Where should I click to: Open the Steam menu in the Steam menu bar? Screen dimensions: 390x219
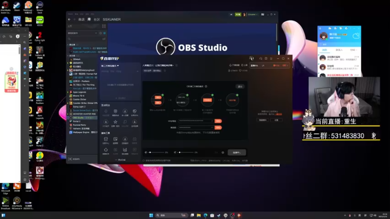tap(70, 14)
